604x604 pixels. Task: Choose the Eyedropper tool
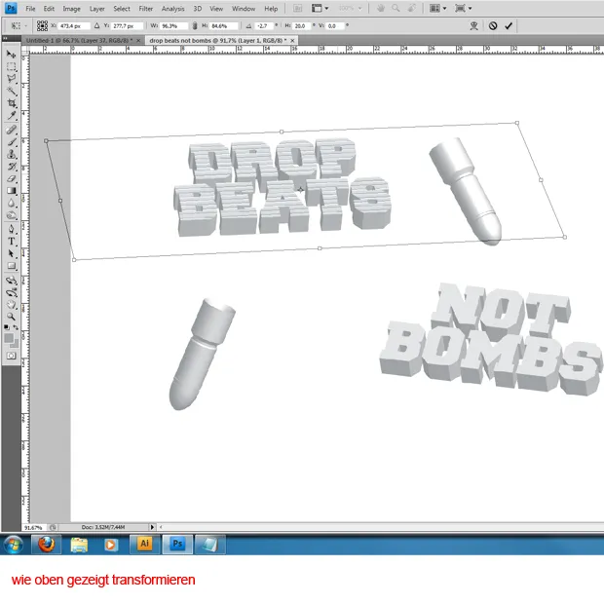click(x=12, y=116)
